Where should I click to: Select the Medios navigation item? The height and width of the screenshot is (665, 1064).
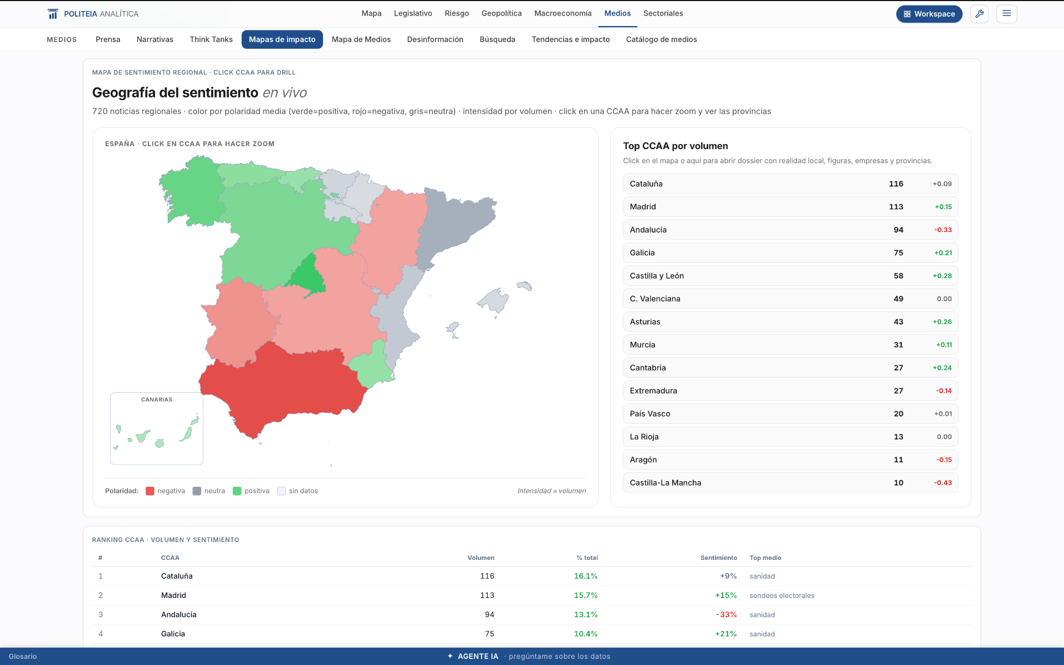(617, 13)
